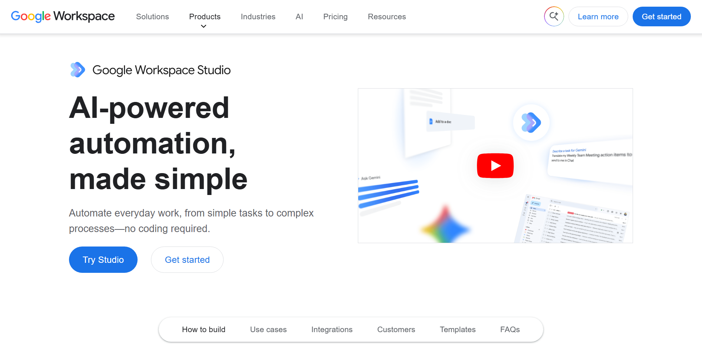
Task: Open the Industries menu
Action: (x=258, y=17)
